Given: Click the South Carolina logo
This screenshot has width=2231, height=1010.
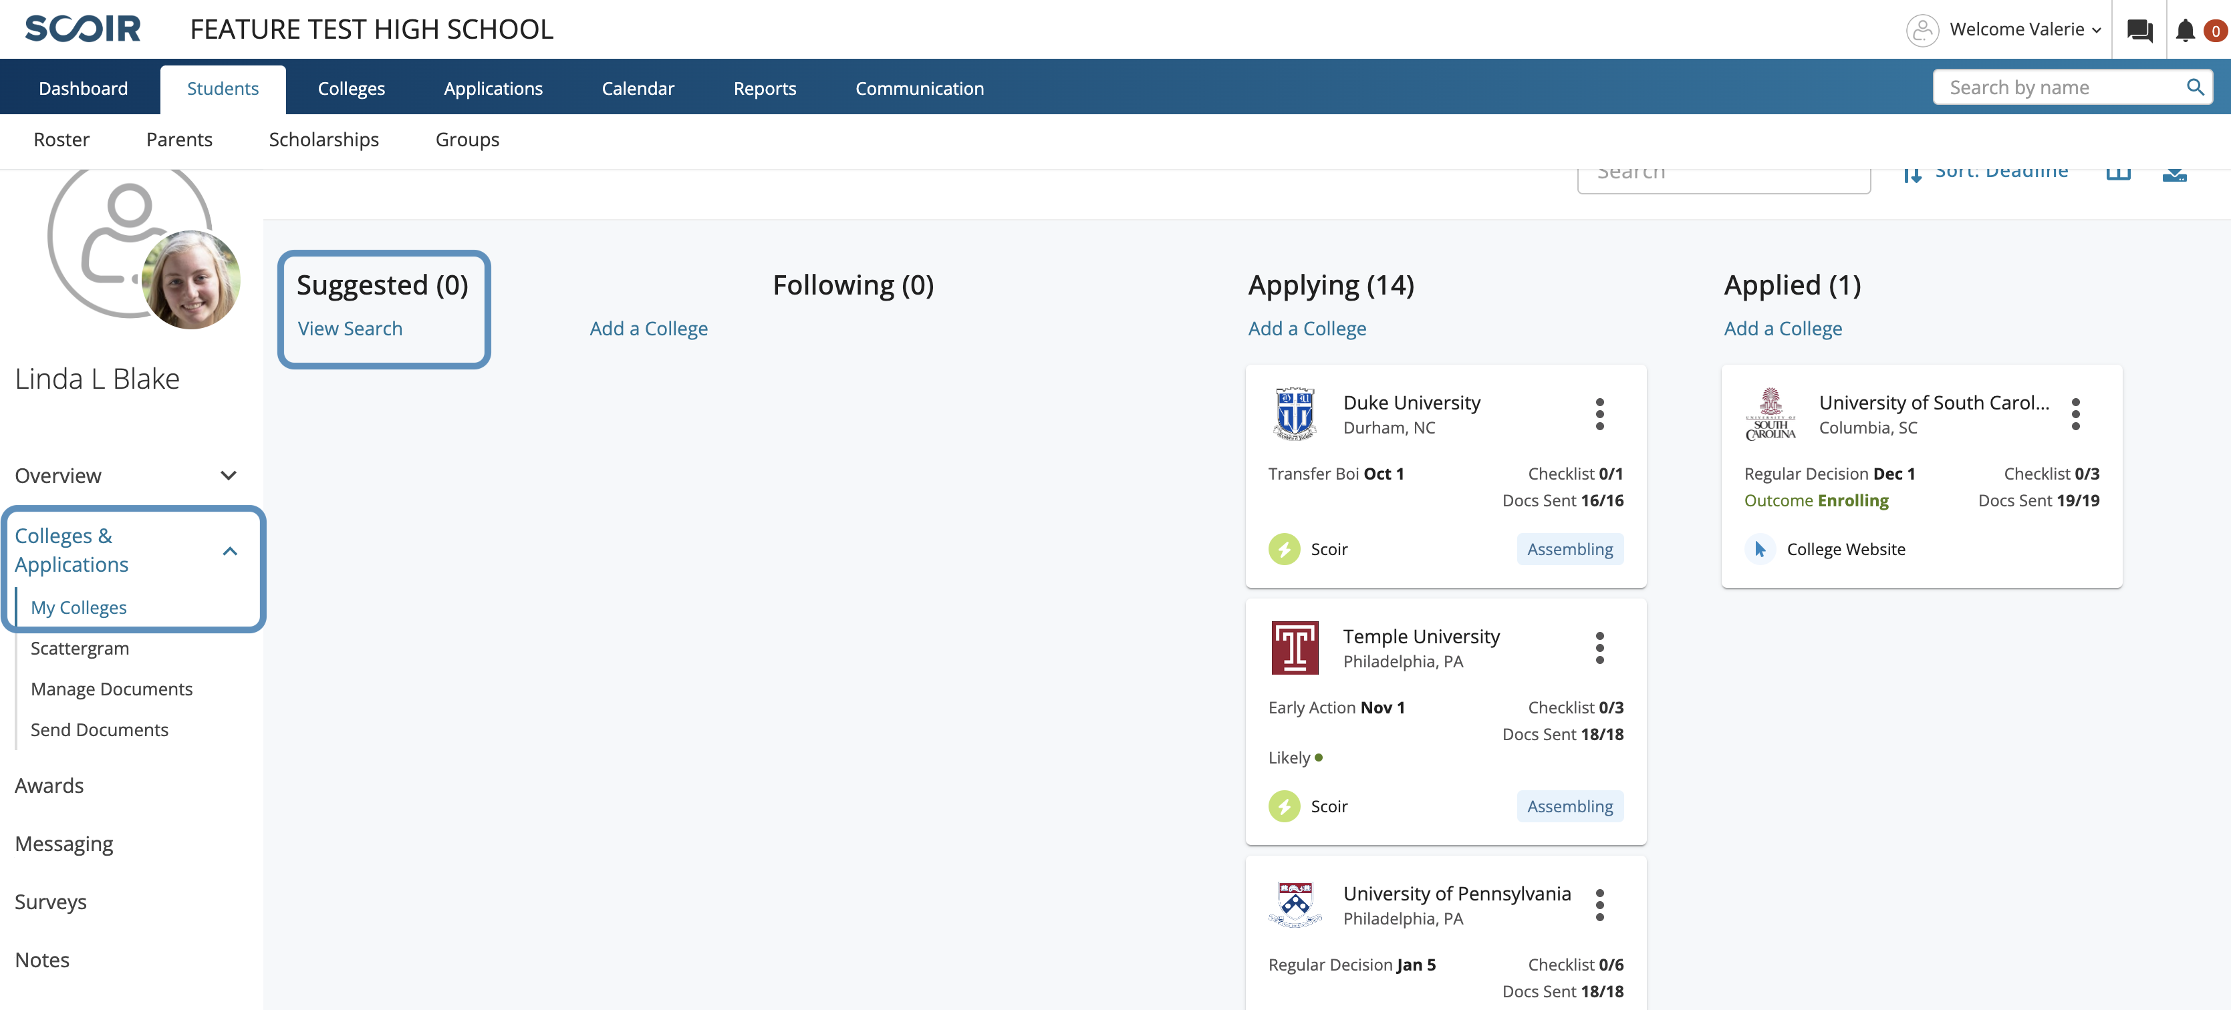Looking at the screenshot, I should 1770,415.
